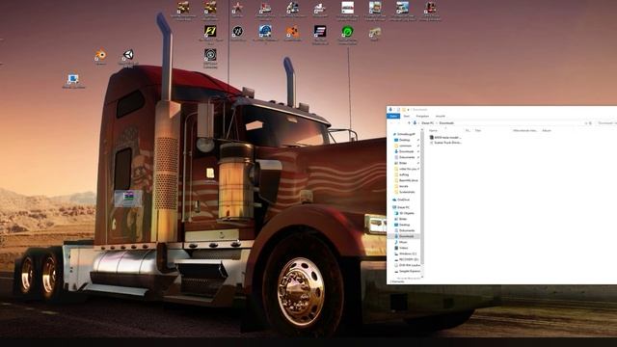
Task: Click the Explorer Up arrow
Action: pos(409,123)
